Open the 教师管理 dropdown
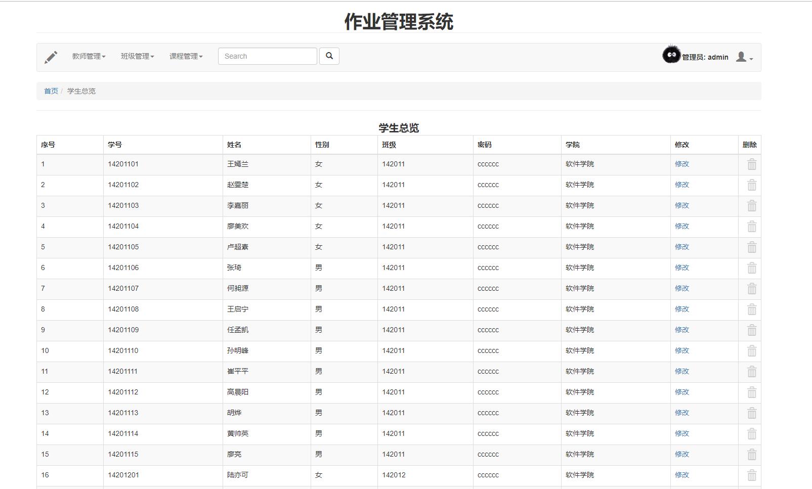Image resolution: width=812 pixels, height=489 pixels. [x=87, y=56]
